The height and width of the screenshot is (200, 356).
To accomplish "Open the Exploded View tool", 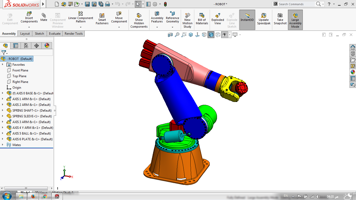I will coord(218,18).
